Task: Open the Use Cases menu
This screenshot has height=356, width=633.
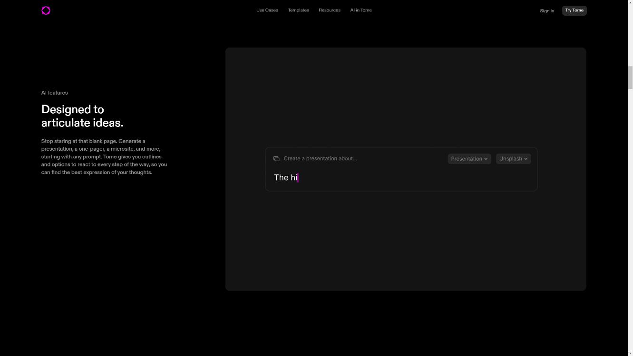Action: (x=267, y=10)
